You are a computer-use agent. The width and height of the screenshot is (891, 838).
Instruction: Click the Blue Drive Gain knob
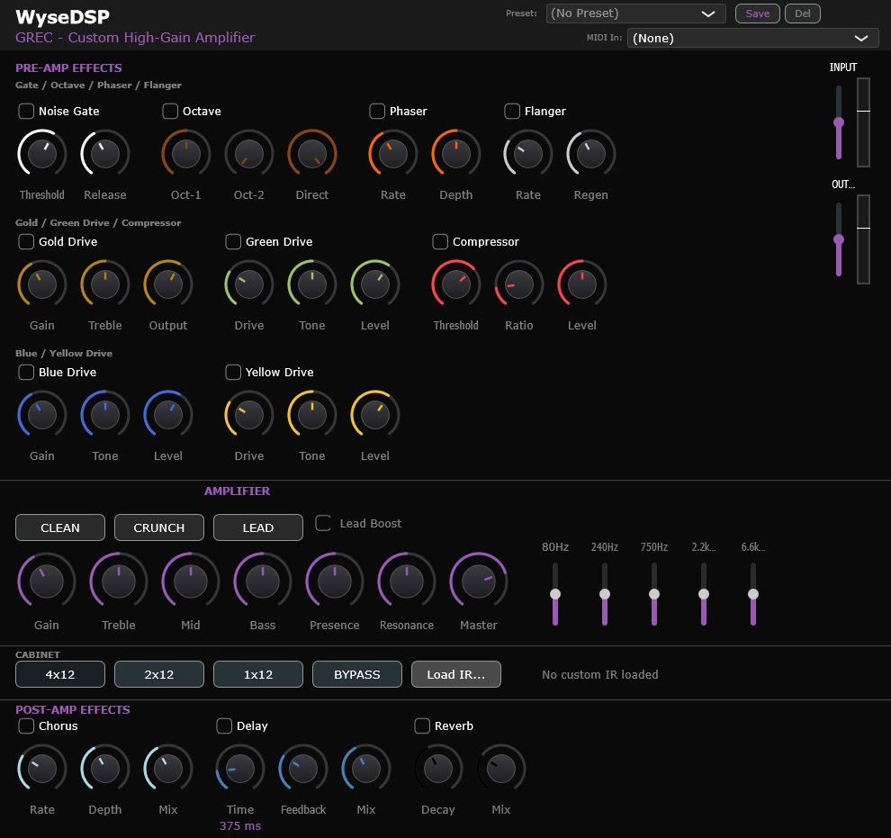42,415
